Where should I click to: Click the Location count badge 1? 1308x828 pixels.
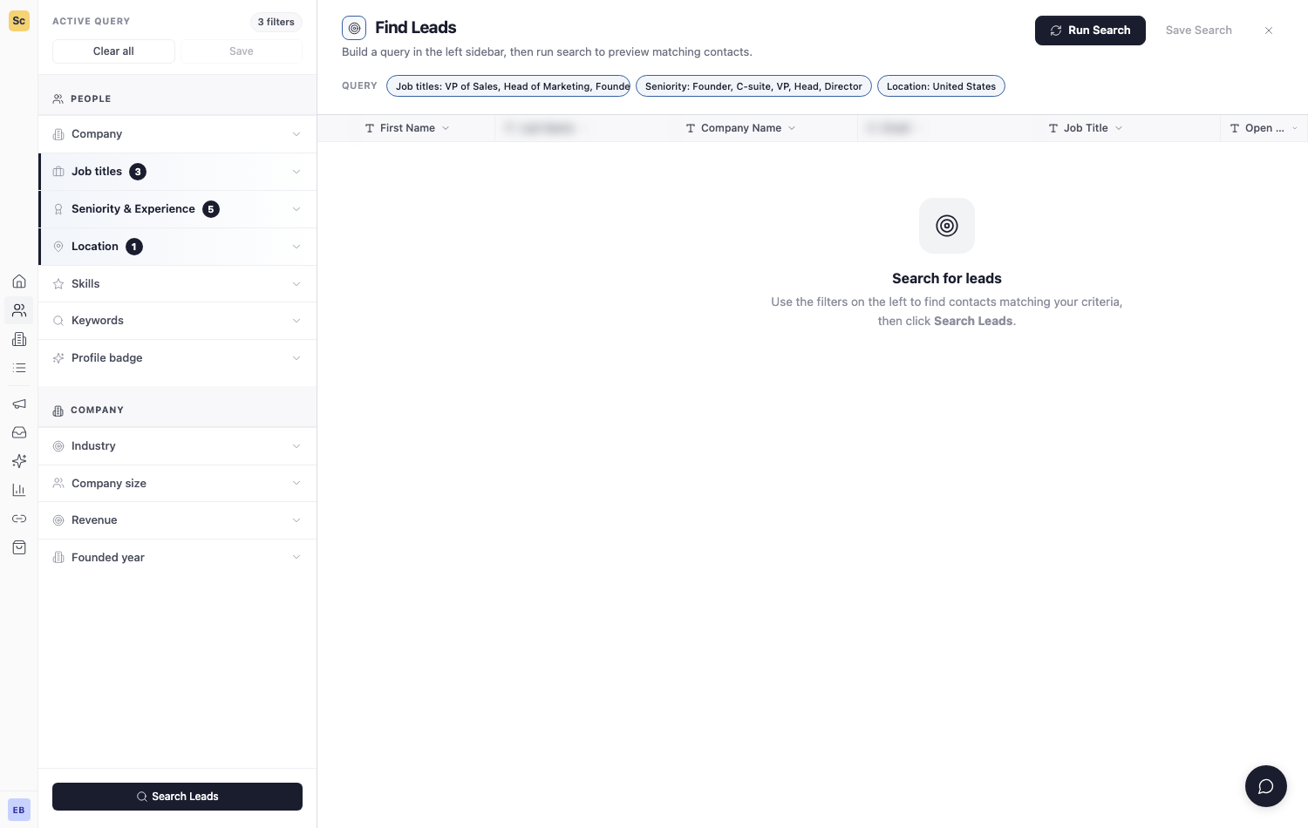coord(134,247)
